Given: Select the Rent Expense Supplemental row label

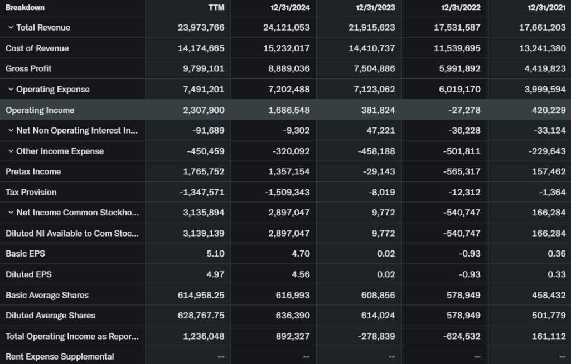Looking at the screenshot, I should [60, 356].
